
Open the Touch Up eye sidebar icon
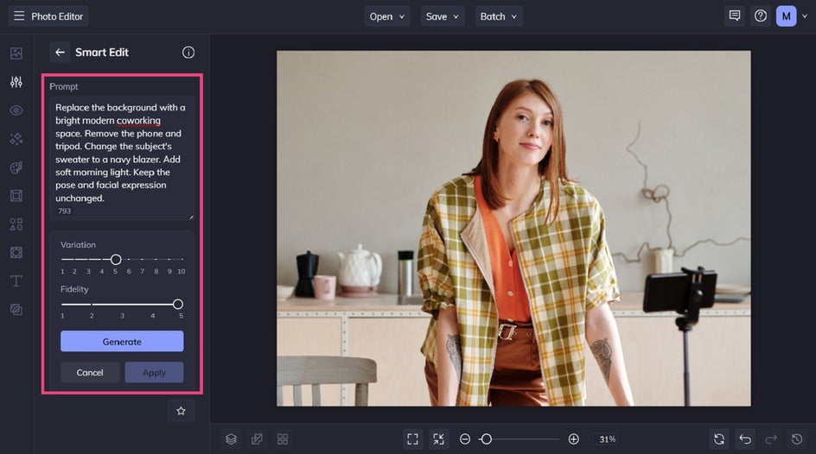click(x=16, y=110)
